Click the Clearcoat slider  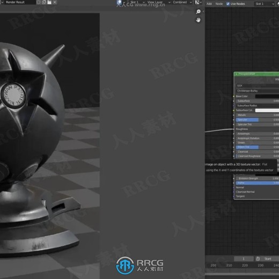258,152
